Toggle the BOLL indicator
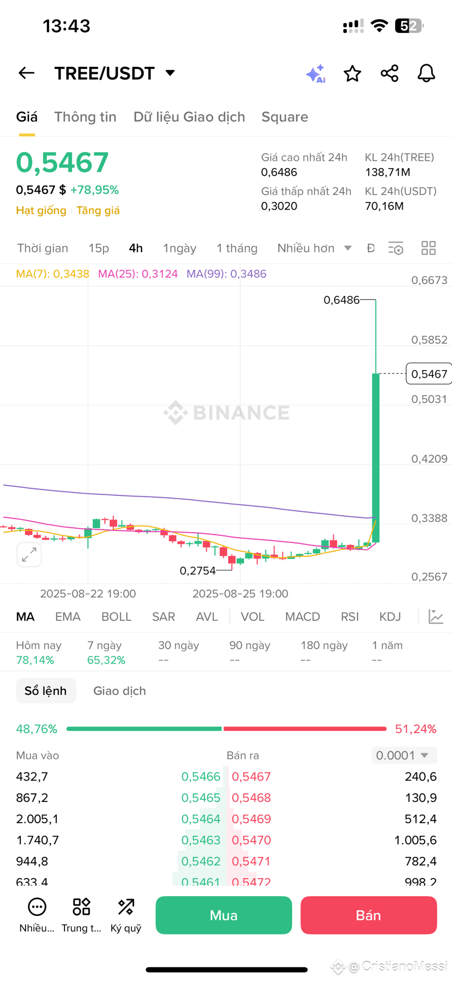Screen dimensions: 452x981 [116, 616]
